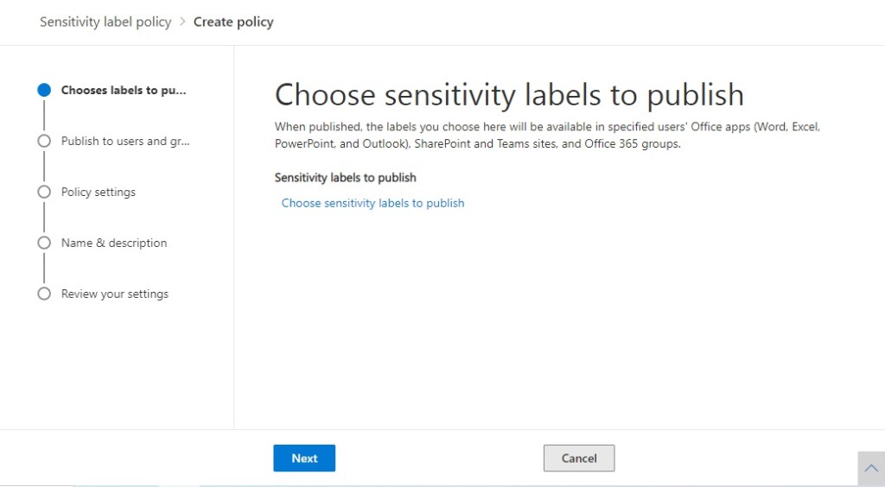
Task: Click the bold Sensitivity labels to publish label
Action: pyautogui.click(x=345, y=177)
